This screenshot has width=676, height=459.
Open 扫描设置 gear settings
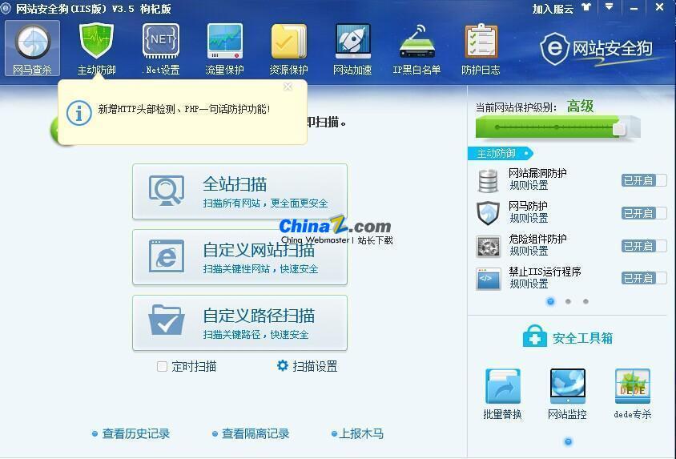(x=307, y=366)
